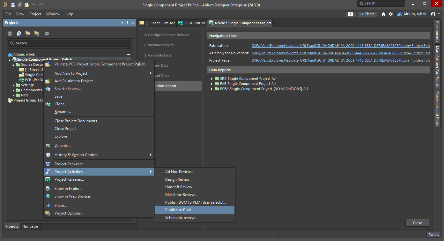Choose Show in Web Browser
Screen dimensions: 444x241
[x=99, y=196]
